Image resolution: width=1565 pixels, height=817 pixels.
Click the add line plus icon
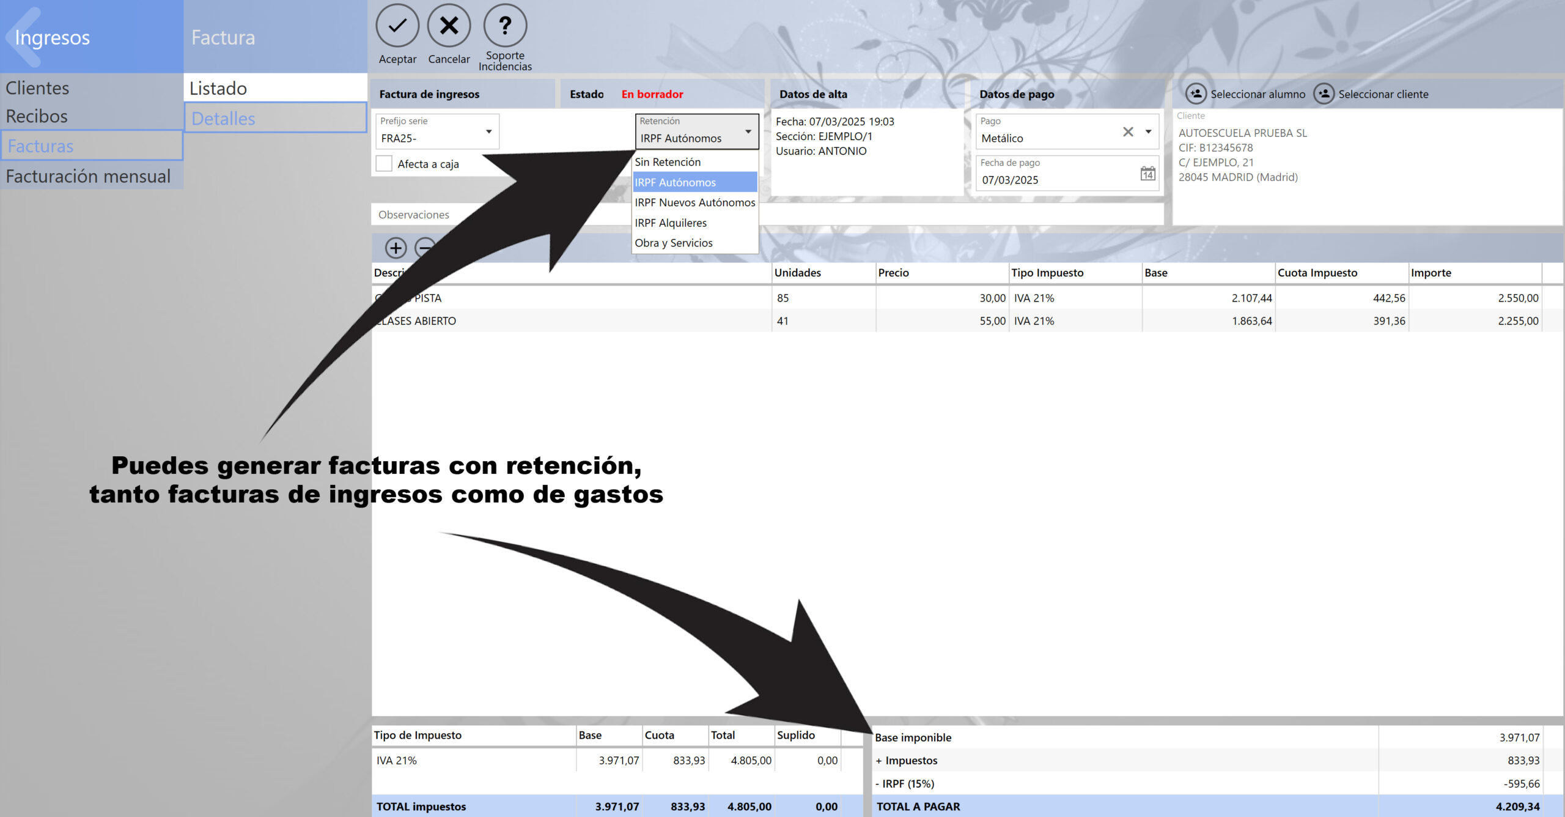pyautogui.click(x=396, y=248)
